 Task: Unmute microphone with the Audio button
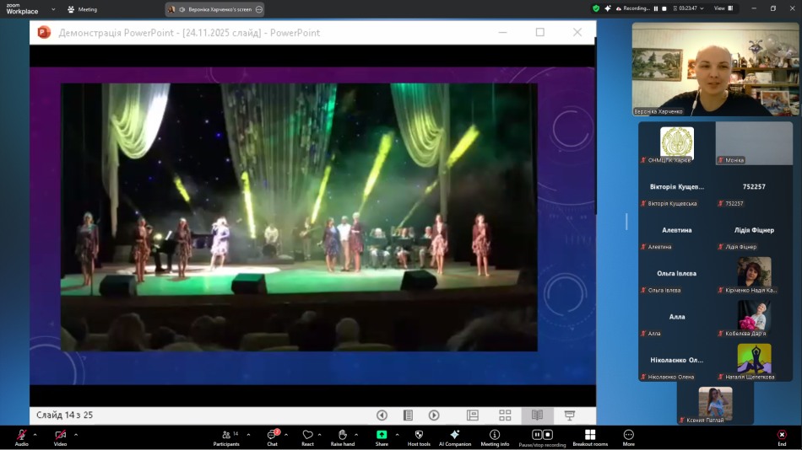point(21,437)
